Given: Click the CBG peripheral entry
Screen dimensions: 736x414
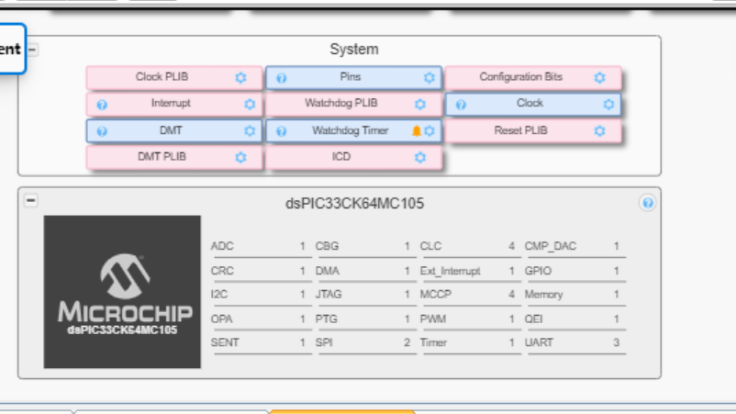Looking at the screenshot, I should pyautogui.click(x=364, y=246).
